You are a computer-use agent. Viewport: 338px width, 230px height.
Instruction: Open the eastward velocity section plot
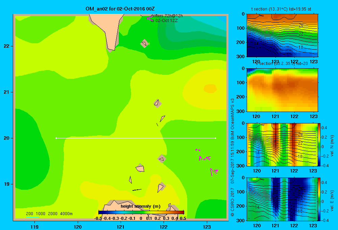282,199
